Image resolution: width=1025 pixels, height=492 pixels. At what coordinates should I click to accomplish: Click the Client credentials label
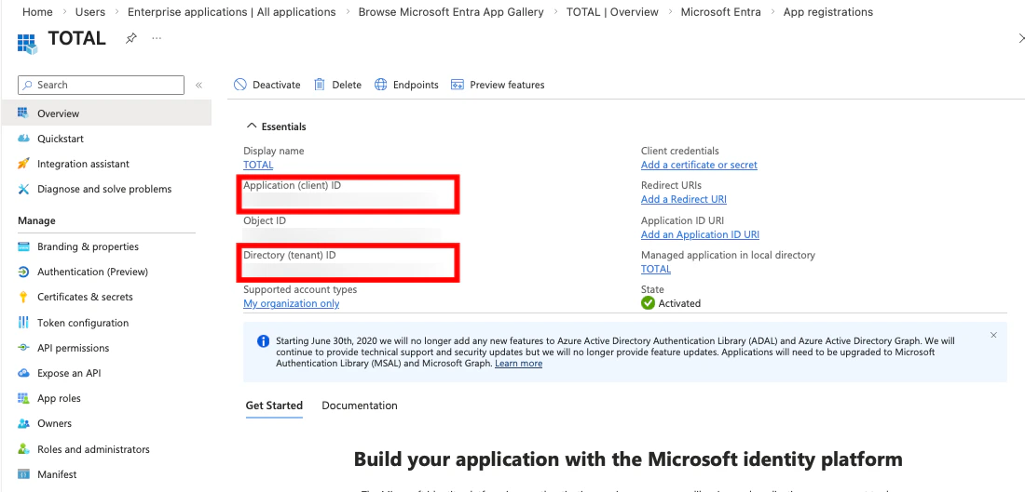680,151
